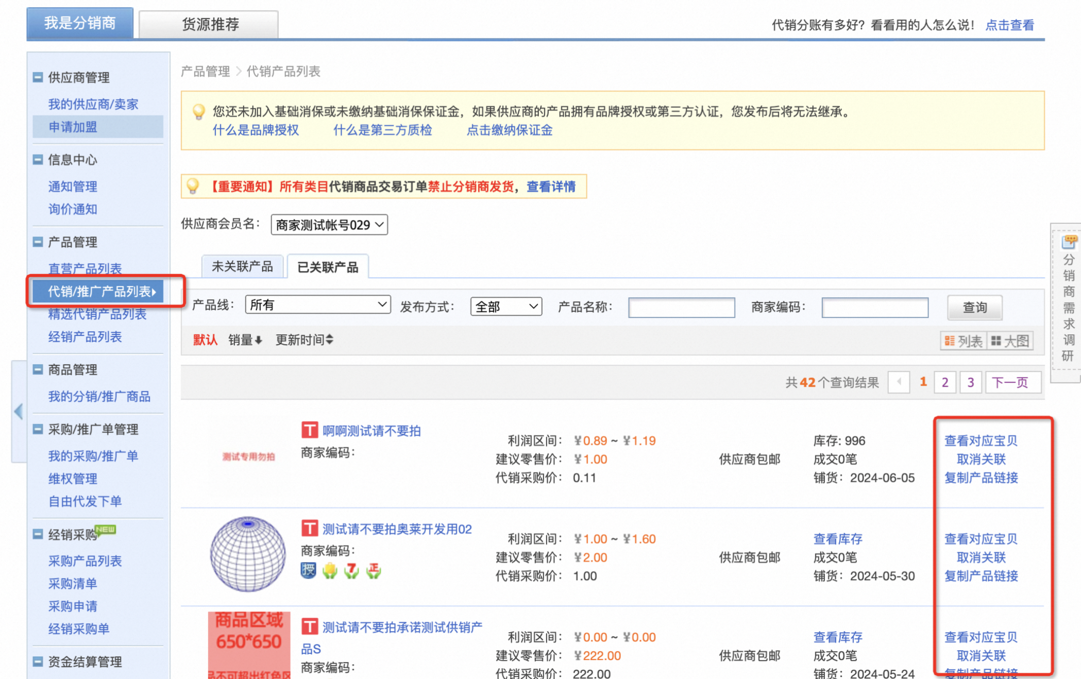Open 代销/推广产品列表 in sidebar
Screen dimensions: 1081x679
pos(98,292)
